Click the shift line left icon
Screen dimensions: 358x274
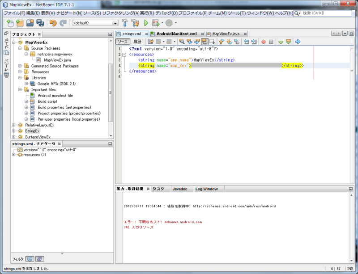coord(246,42)
